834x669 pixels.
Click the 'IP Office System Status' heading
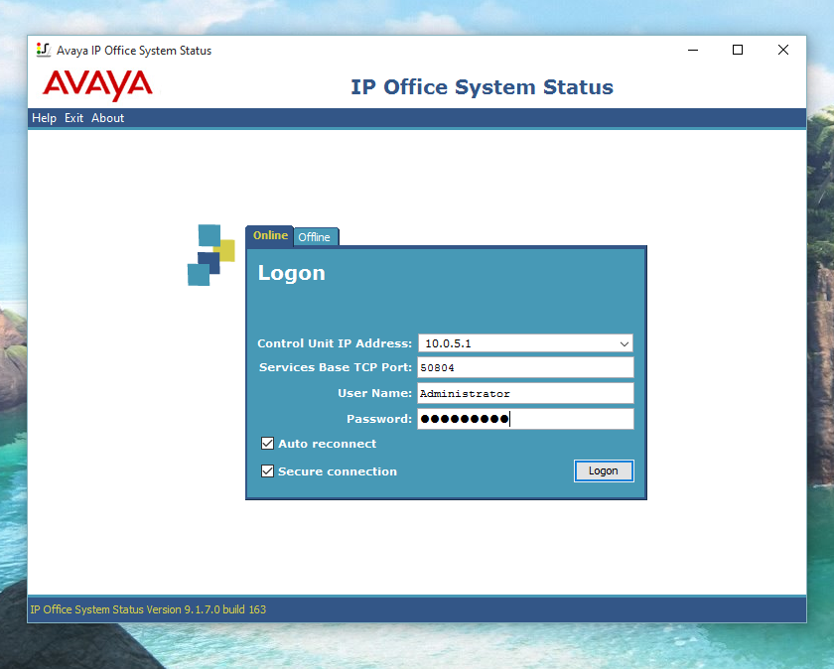pos(482,87)
